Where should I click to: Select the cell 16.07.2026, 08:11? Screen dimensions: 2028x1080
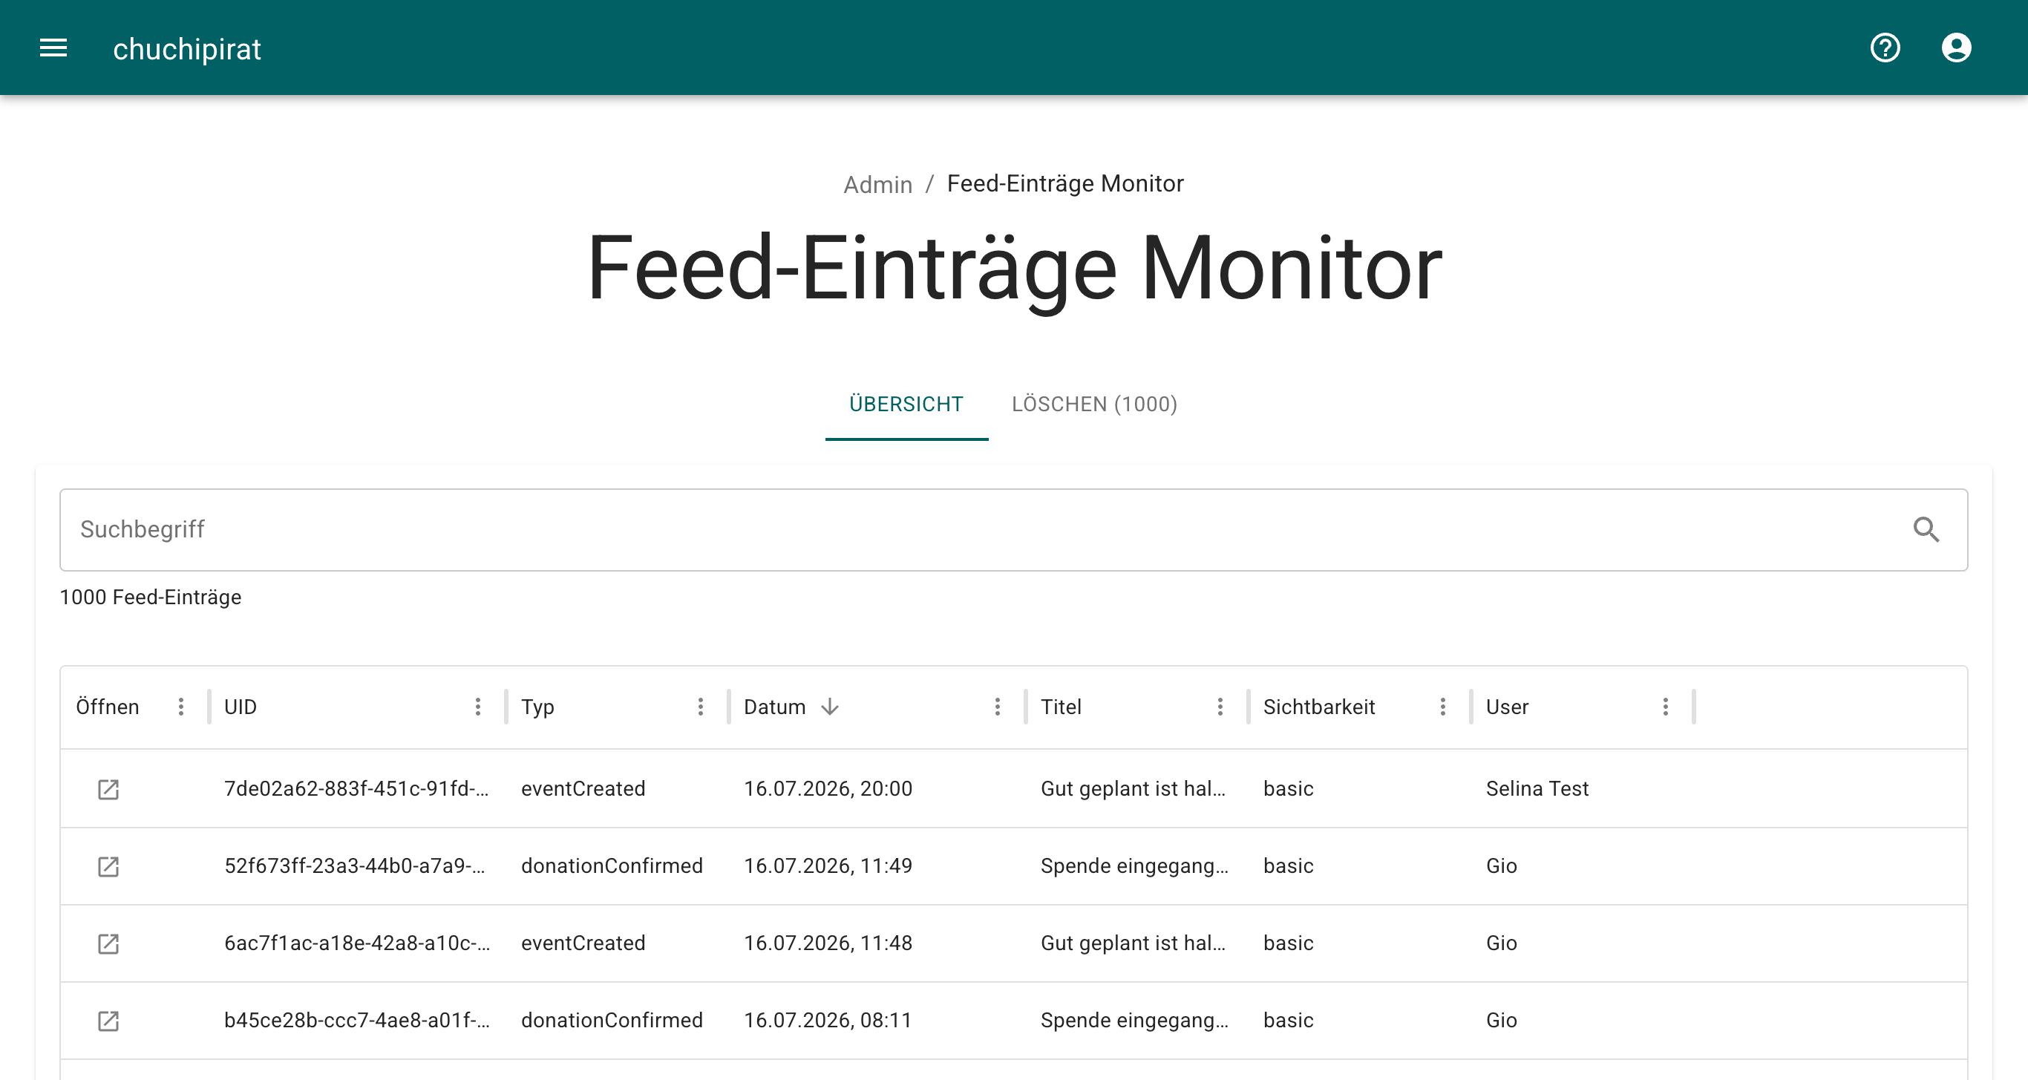pyautogui.click(x=828, y=1020)
